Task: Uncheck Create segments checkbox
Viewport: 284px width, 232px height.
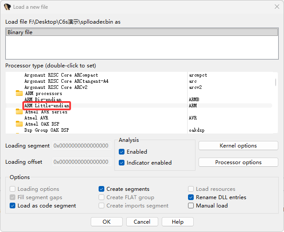Action: click(x=101, y=189)
